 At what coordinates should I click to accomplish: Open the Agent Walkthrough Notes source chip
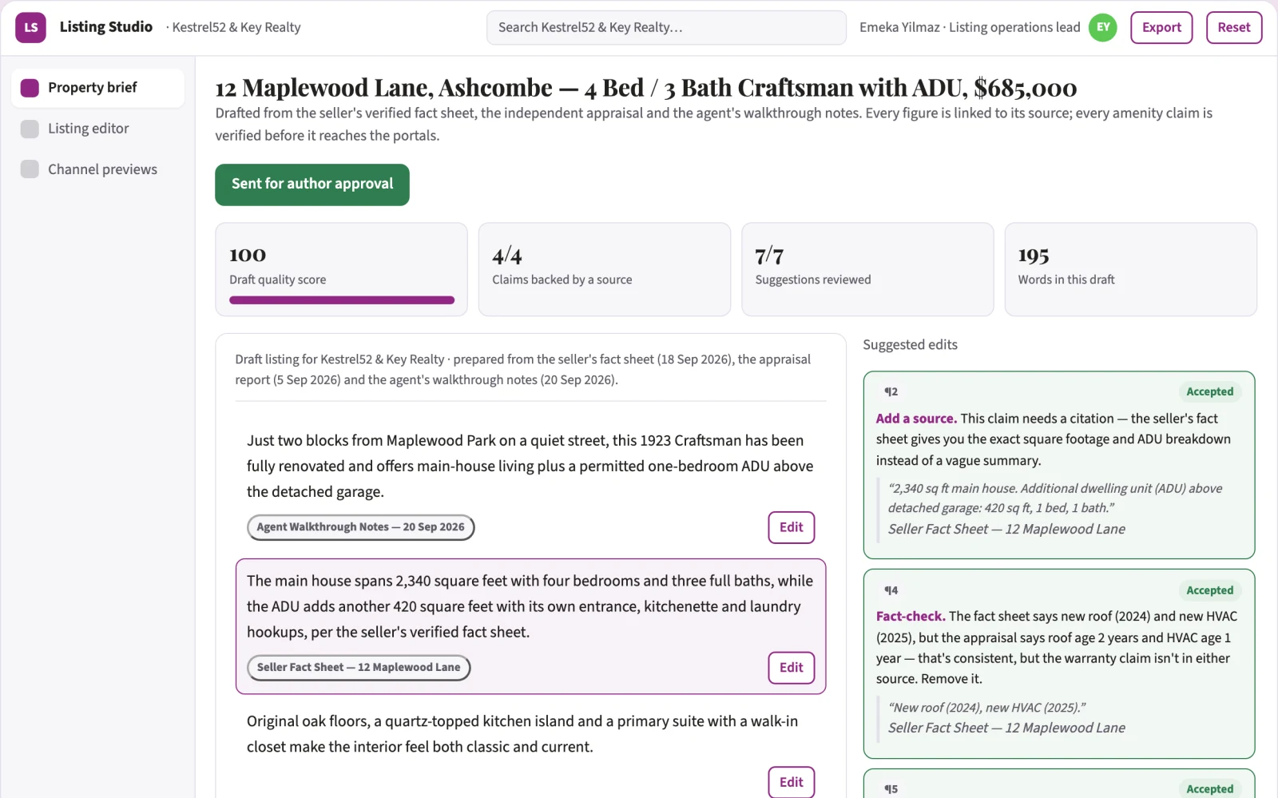tap(361, 527)
